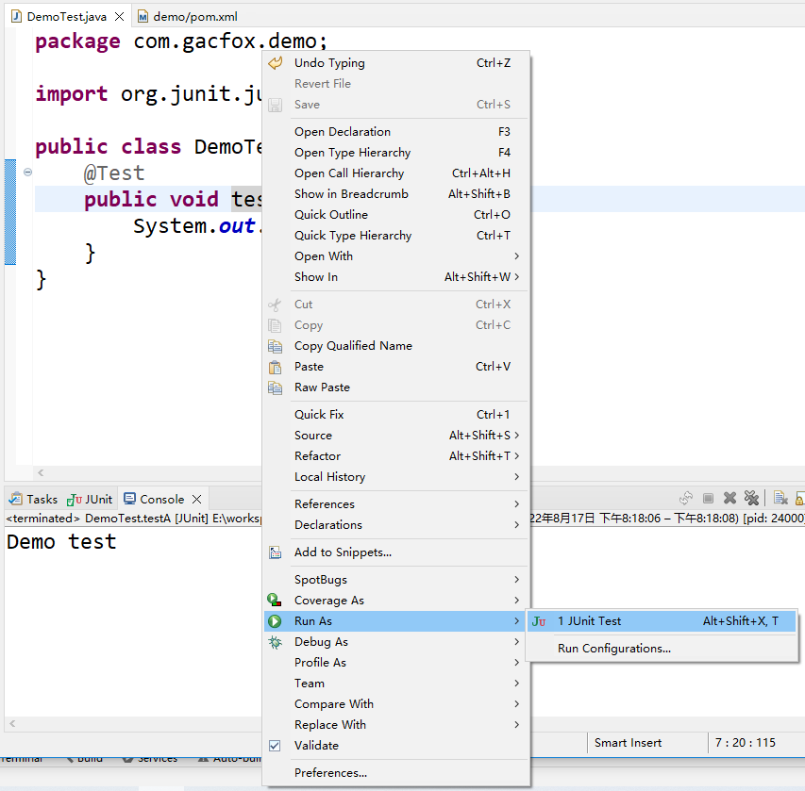Open Preferences... from context menu

pos(395,773)
